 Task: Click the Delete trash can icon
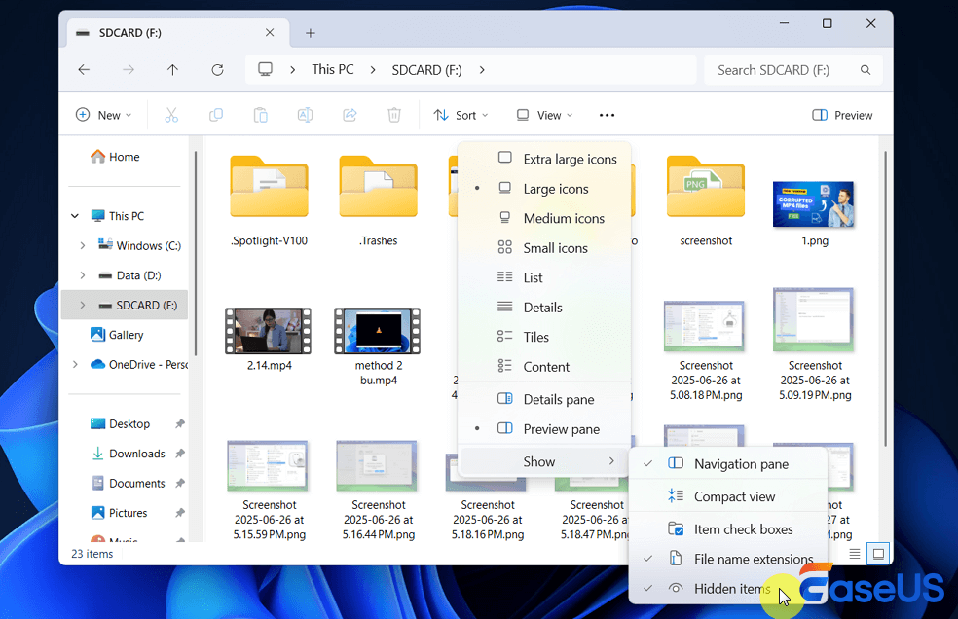[394, 115]
